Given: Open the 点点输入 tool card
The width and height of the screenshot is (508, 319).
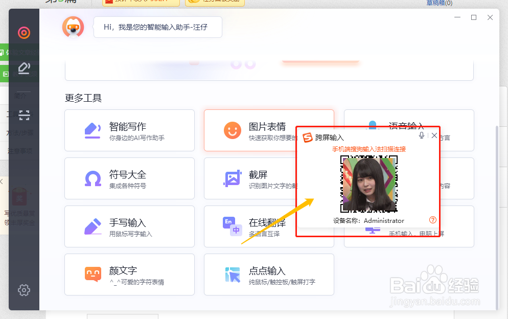Looking at the screenshot, I should 269,274.
